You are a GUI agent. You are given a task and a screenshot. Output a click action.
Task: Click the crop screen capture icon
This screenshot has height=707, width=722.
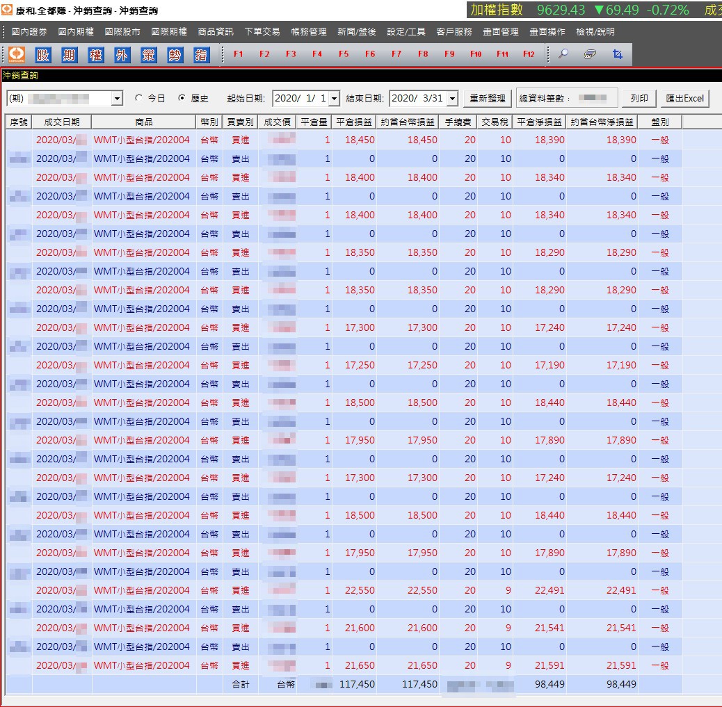click(617, 54)
